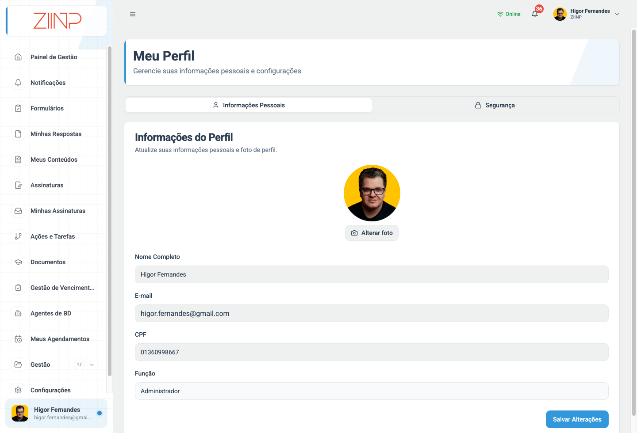637x433 pixels.
Task: Click the Alterar foto button
Action: pos(372,233)
